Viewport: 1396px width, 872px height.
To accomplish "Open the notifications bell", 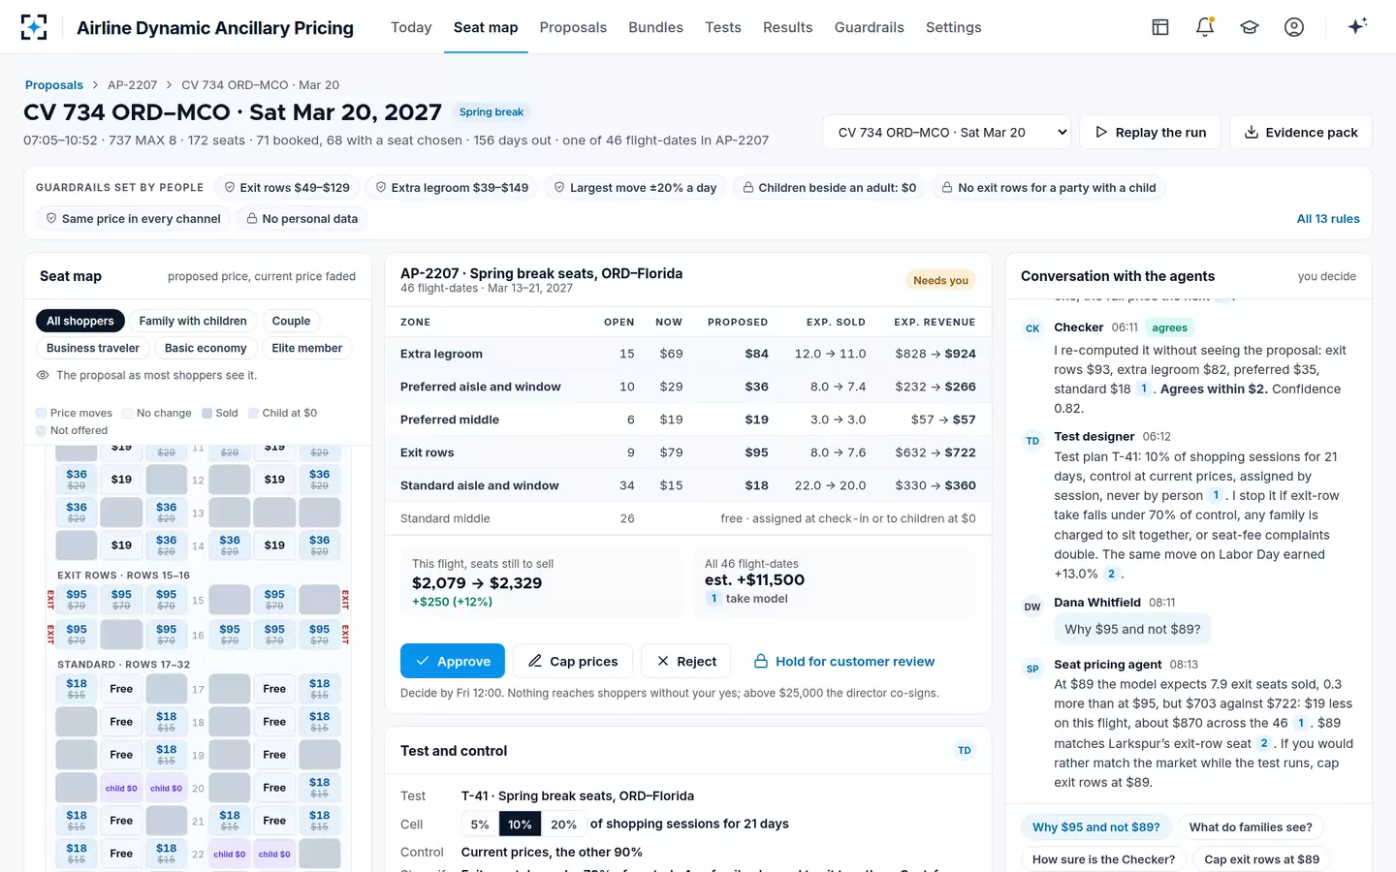I will point(1205,27).
